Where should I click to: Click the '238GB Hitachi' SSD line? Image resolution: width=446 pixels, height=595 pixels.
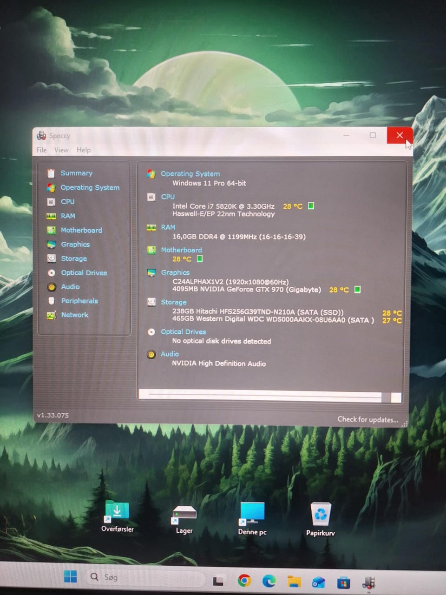pyautogui.click(x=258, y=312)
